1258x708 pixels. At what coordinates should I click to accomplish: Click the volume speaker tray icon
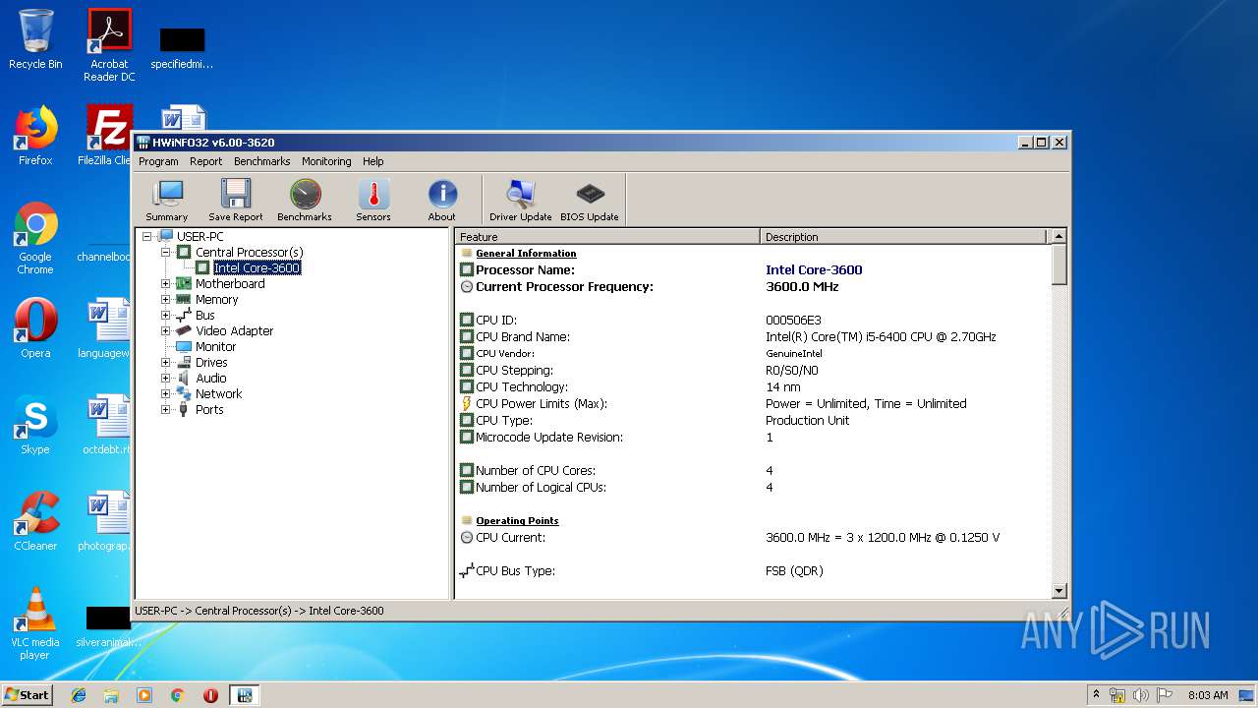click(1141, 695)
